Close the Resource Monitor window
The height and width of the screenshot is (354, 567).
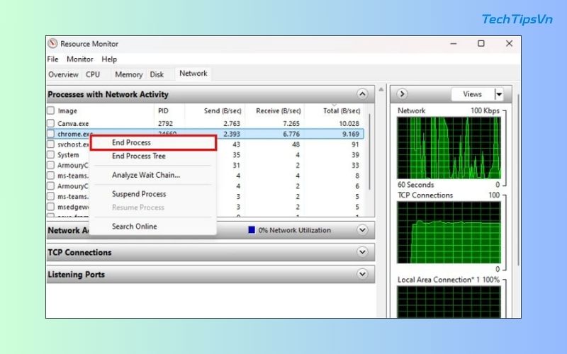pos(509,44)
